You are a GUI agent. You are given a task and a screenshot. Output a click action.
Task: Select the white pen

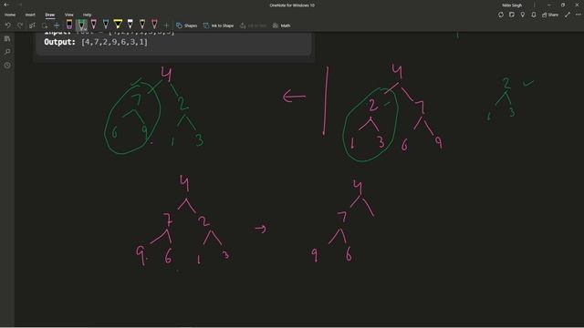click(130, 25)
